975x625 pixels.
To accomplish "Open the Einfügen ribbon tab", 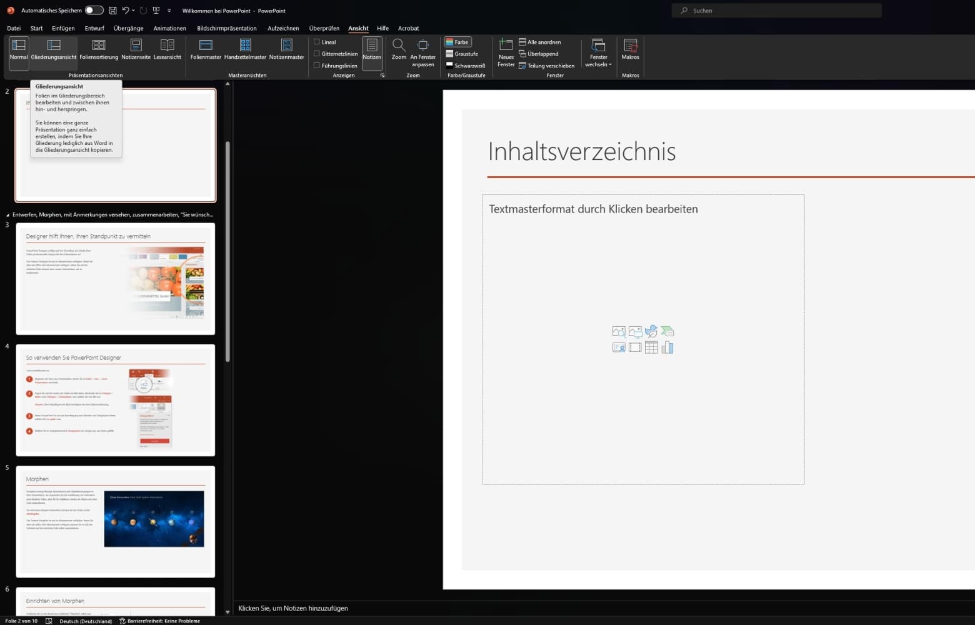I will pyautogui.click(x=63, y=28).
